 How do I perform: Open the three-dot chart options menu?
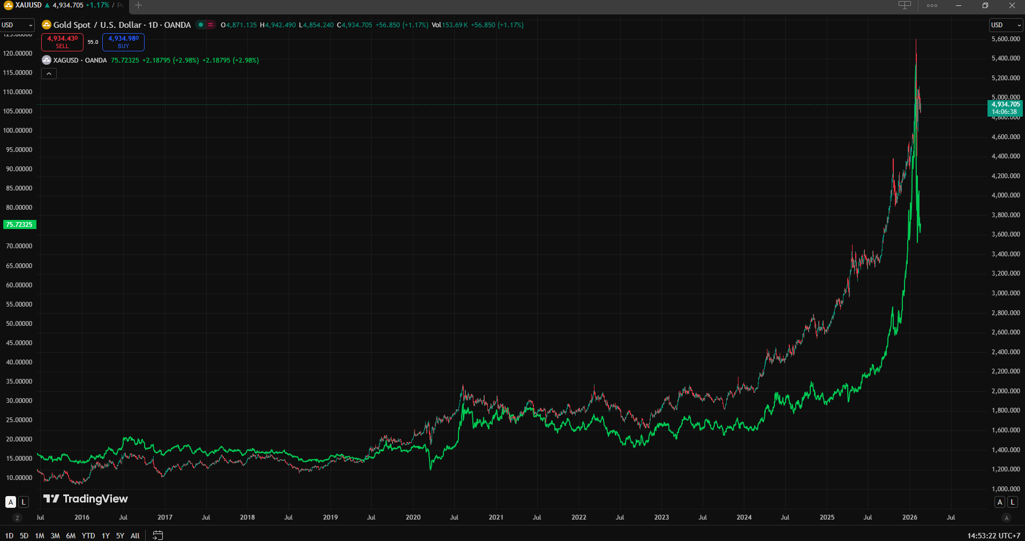(x=932, y=5)
